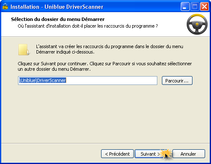Screen dimensions: 211x164
Task: Close the Uniblue DriverScanner installer window
Action: tap(204, 7)
